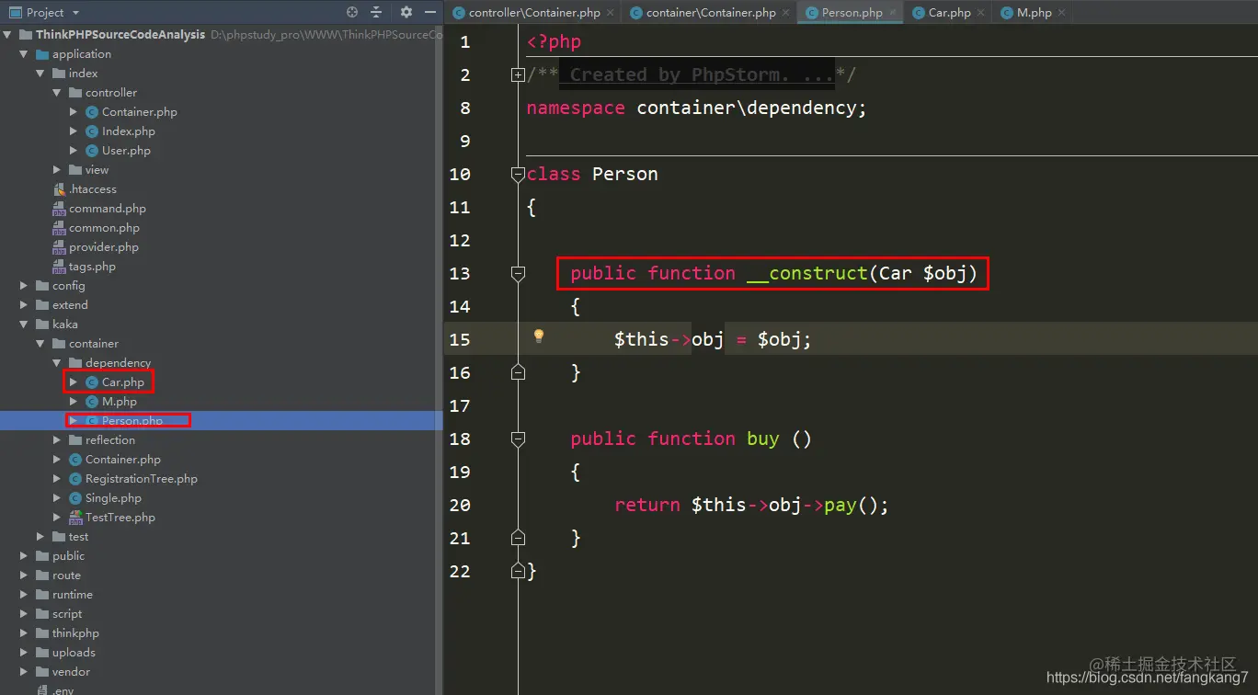Image resolution: width=1258 pixels, height=695 pixels.
Task: Expand the vendor folder
Action: coord(24,672)
